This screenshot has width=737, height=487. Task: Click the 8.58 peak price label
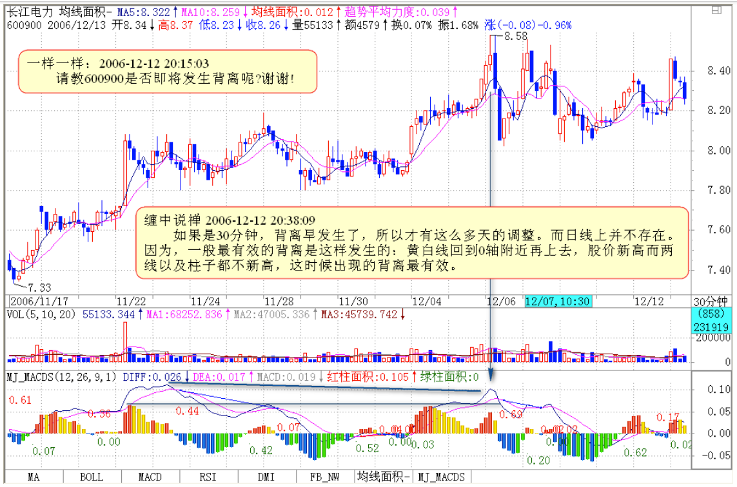click(516, 36)
